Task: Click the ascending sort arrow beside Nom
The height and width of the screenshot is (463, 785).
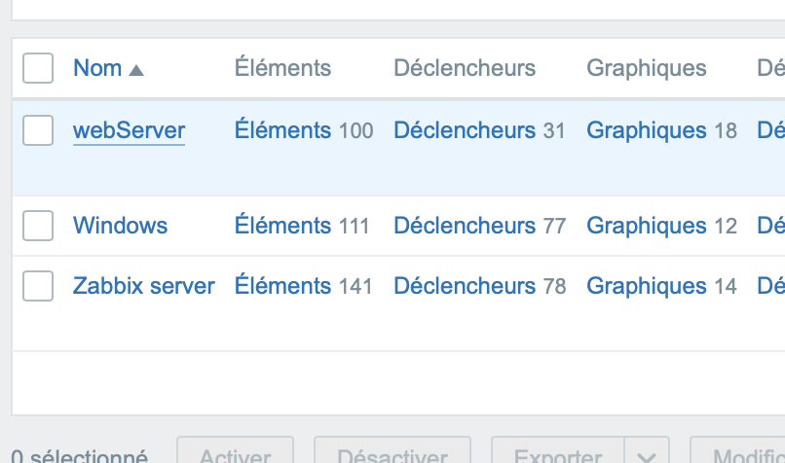Action: 136,70
